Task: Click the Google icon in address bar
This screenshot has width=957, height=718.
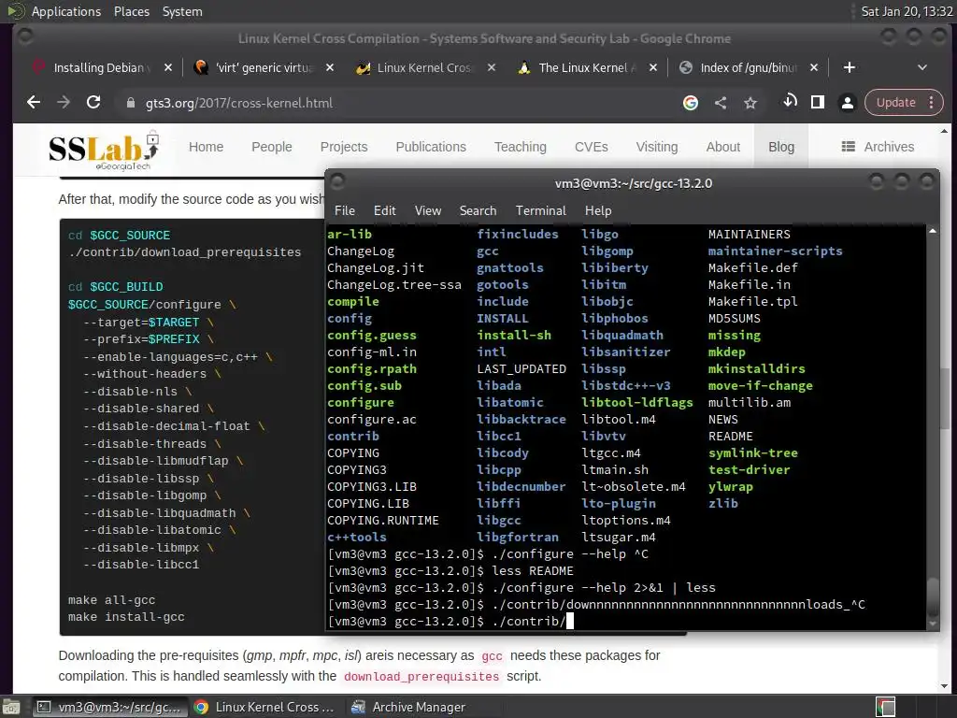Action: coord(691,103)
